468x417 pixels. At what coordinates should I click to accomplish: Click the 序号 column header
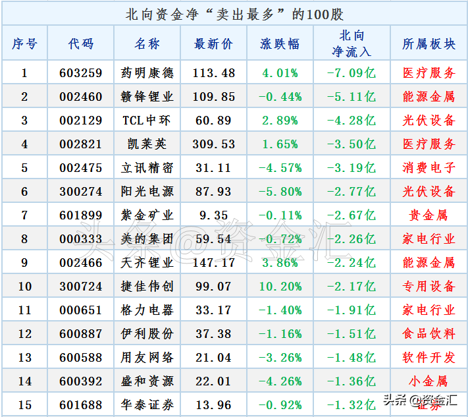pos(25,44)
